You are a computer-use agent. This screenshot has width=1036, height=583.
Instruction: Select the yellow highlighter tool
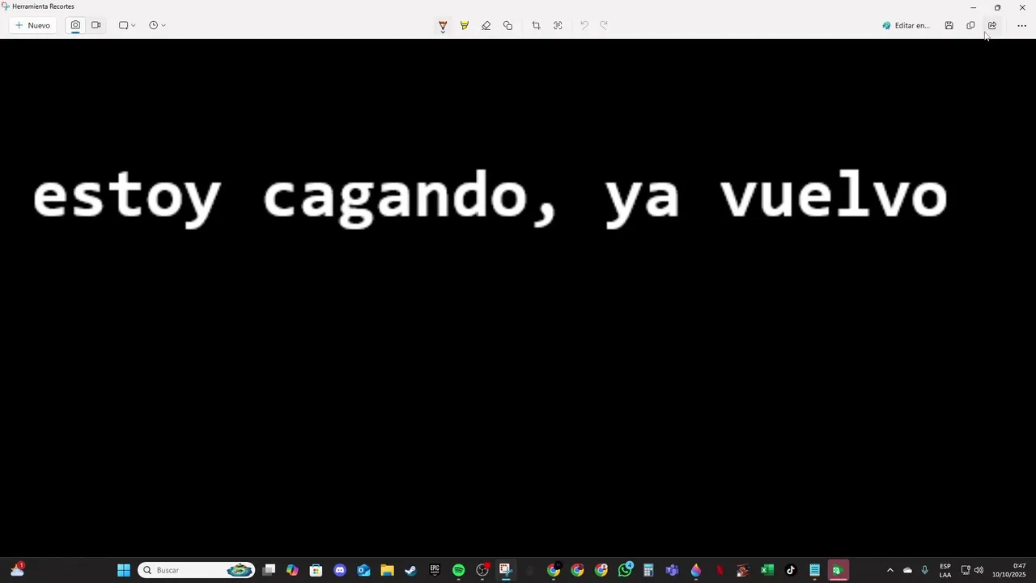tap(465, 25)
